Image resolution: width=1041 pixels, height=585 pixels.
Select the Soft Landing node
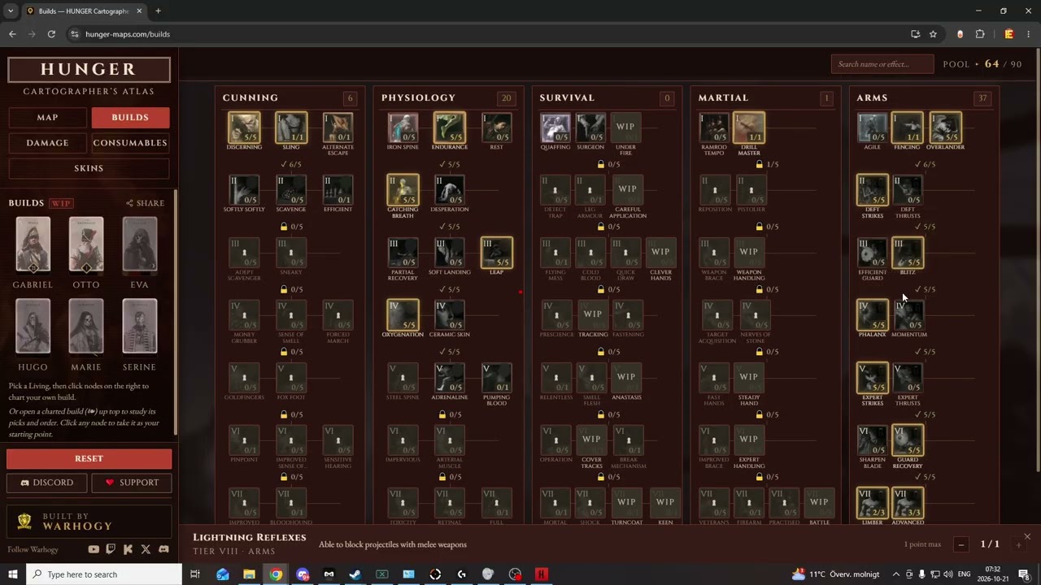pos(450,253)
